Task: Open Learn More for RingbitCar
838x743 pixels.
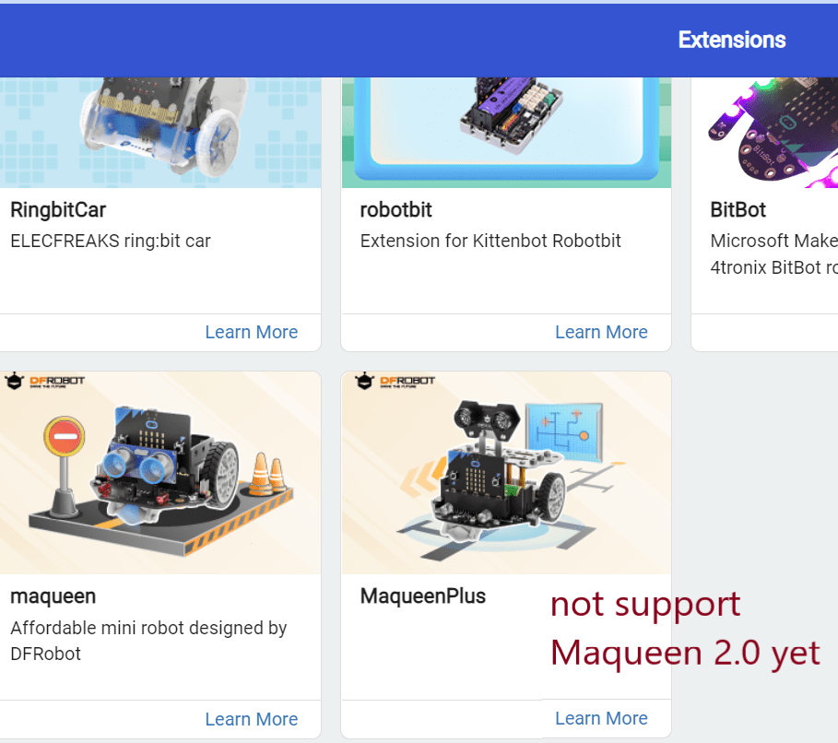Action: [x=251, y=332]
